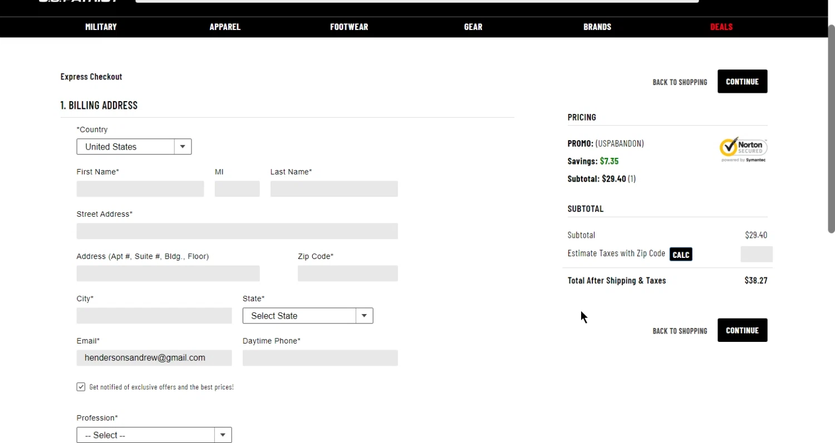Go to the Deals menu item
Viewport: 835px width, 443px height.
coord(721,27)
